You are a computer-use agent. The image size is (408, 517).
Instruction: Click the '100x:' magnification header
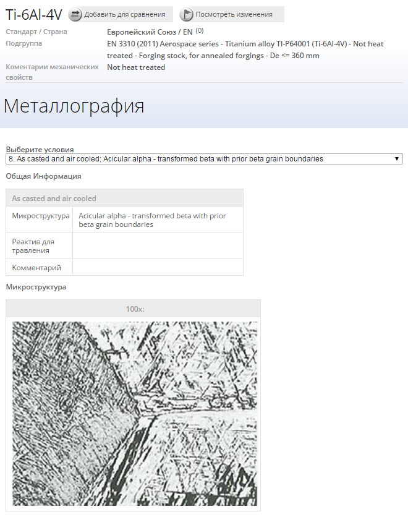tap(135, 309)
